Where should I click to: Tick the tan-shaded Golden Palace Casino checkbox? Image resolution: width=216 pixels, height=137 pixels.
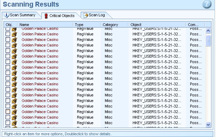pos(8,111)
